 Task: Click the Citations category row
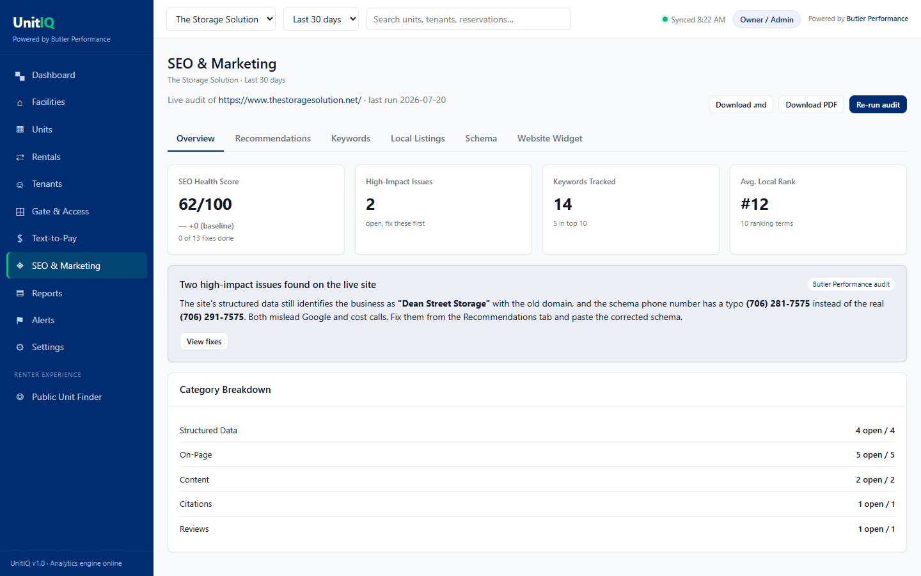[x=537, y=504]
